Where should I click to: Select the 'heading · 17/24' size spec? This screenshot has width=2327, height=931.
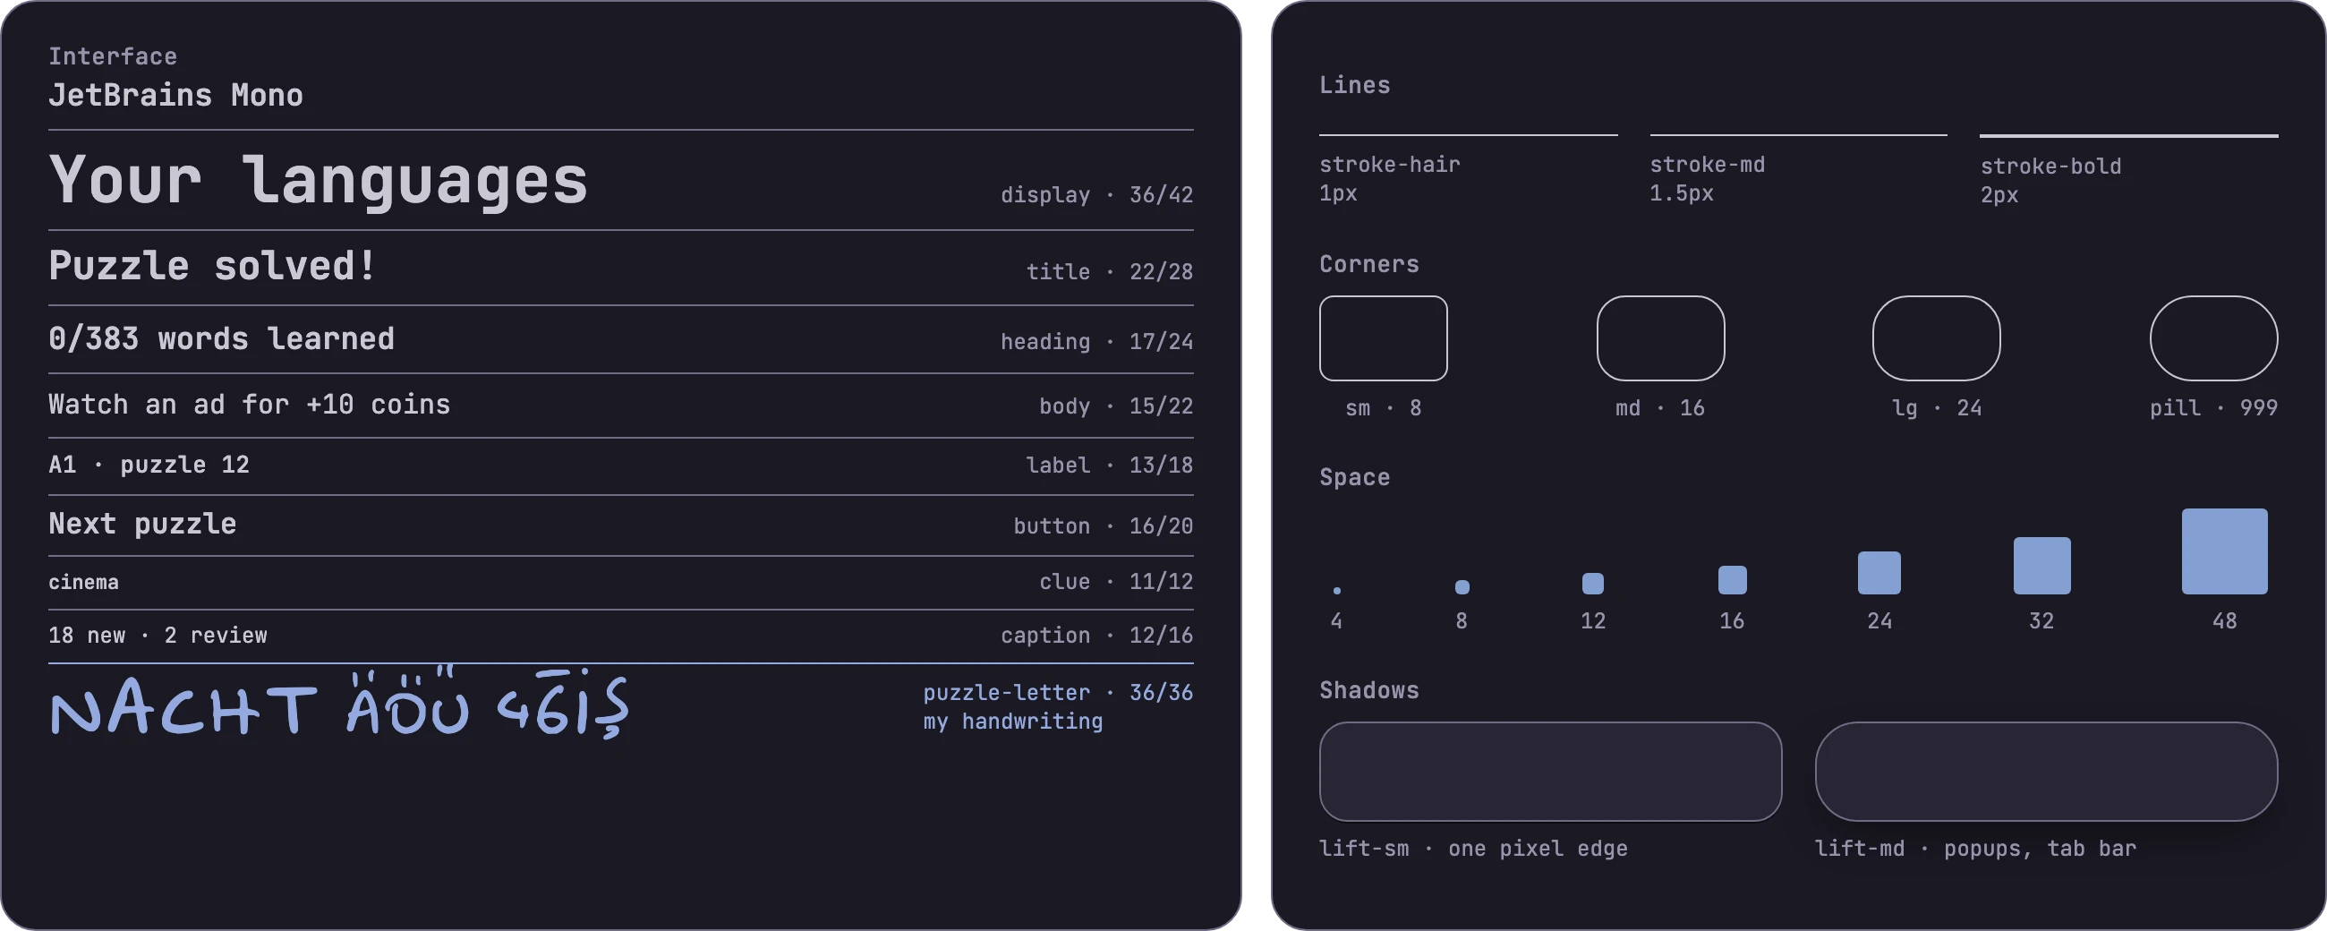click(1096, 341)
